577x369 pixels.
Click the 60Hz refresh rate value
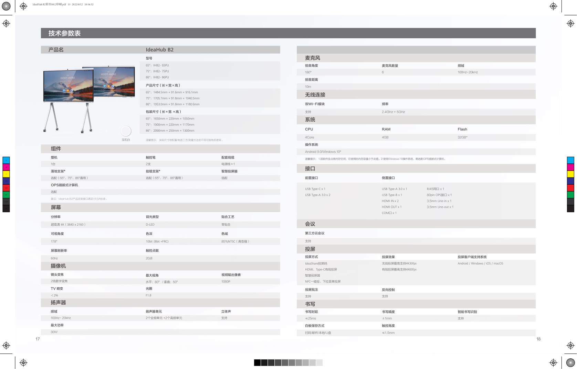click(54, 258)
